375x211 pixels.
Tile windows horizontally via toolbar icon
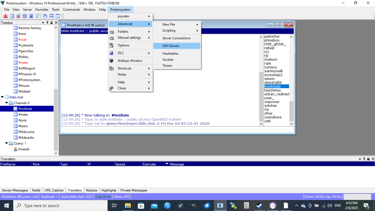coord(51,16)
